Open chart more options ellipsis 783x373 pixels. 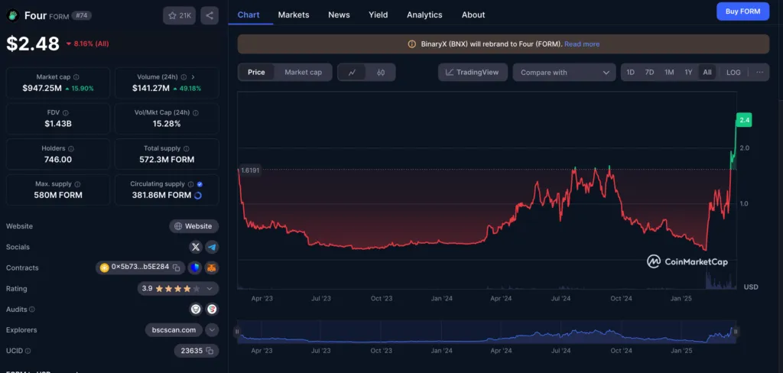point(759,73)
